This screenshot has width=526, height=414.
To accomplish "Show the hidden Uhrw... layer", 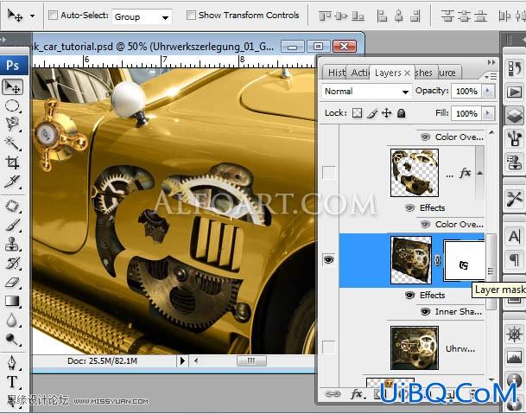I will coord(328,347).
